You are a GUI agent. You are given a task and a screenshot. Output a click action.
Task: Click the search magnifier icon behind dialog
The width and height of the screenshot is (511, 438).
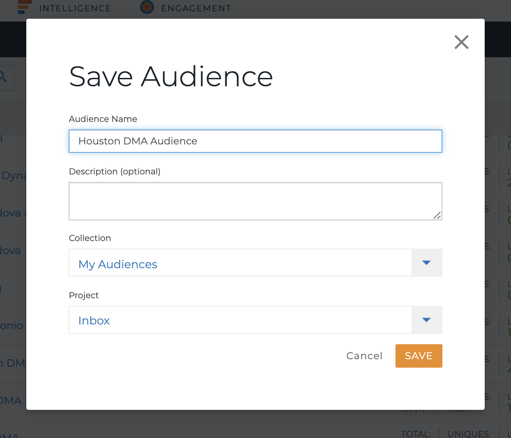(3, 77)
